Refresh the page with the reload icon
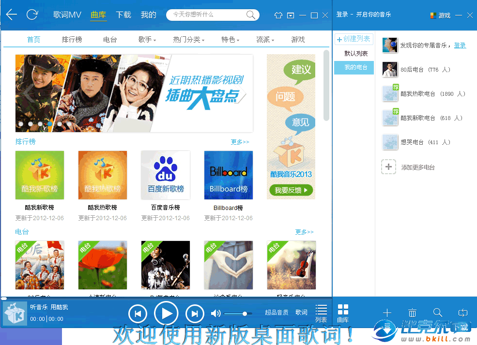This screenshot has width=477, height=345. [x=32, y=15]
